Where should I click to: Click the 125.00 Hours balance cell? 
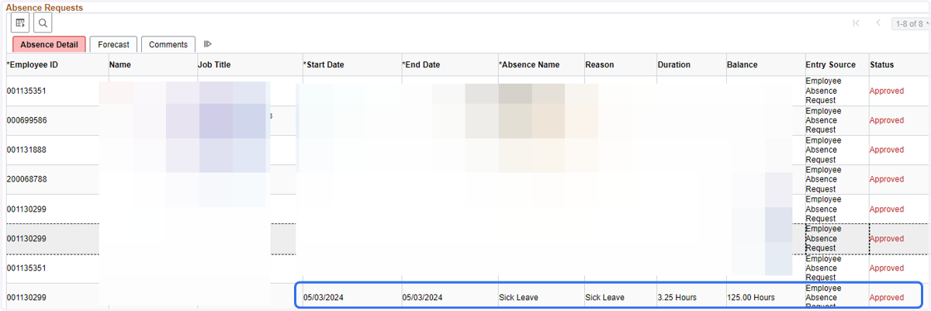tap(751, 297)
